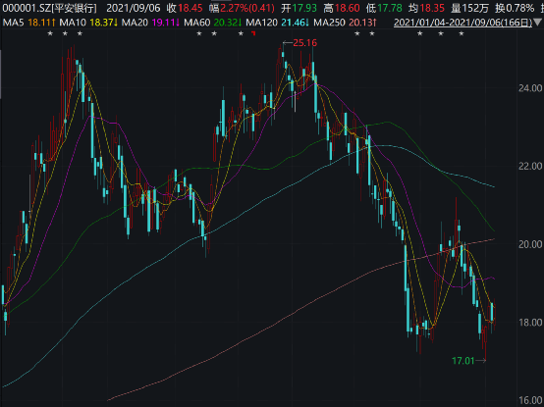Click the red flag marker in star row
The image size is (544, 407).
click(x=253, y=33)
